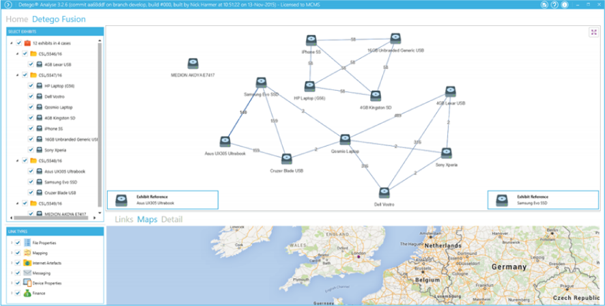Toggle the iPhone 5S exhibit checkbox

pyautogui.click(x=31, y=128)
